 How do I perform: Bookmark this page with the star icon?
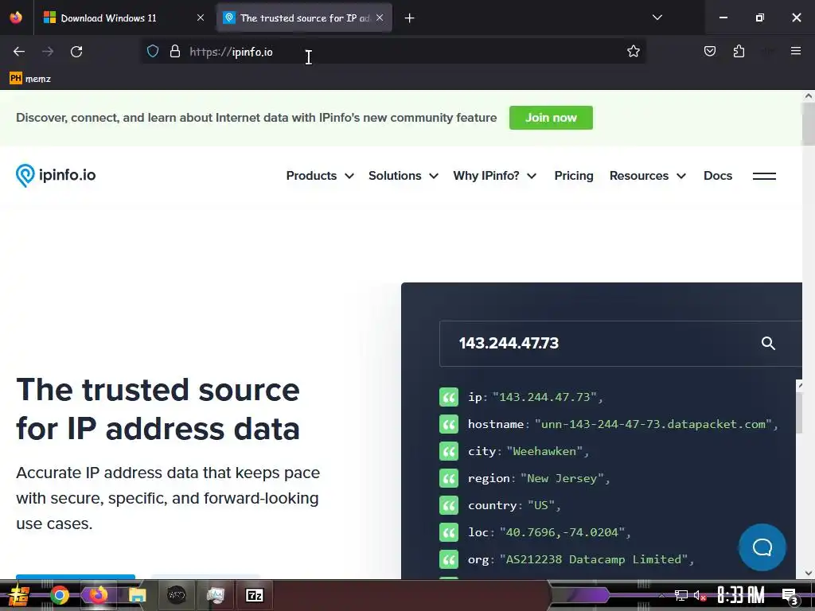(x=633, y=52)
